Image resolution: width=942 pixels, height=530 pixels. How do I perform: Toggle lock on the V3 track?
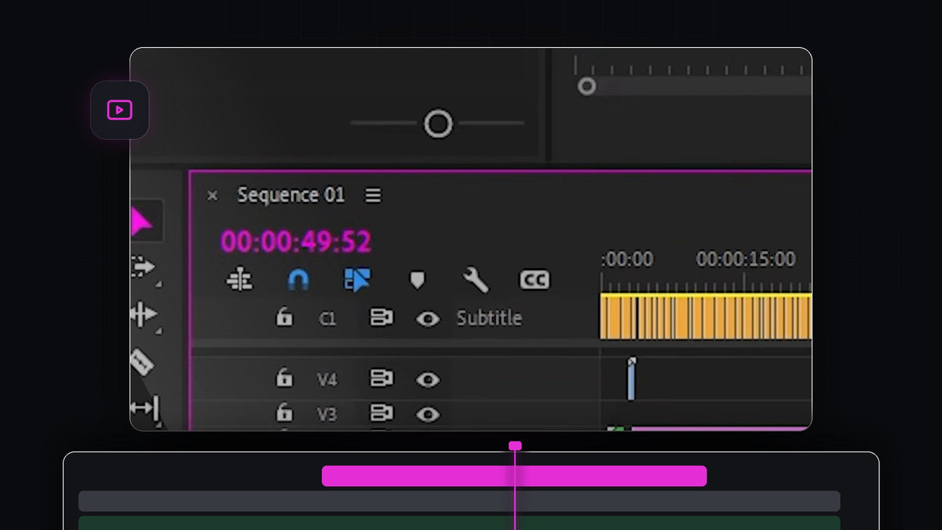[x=283, y=412]
